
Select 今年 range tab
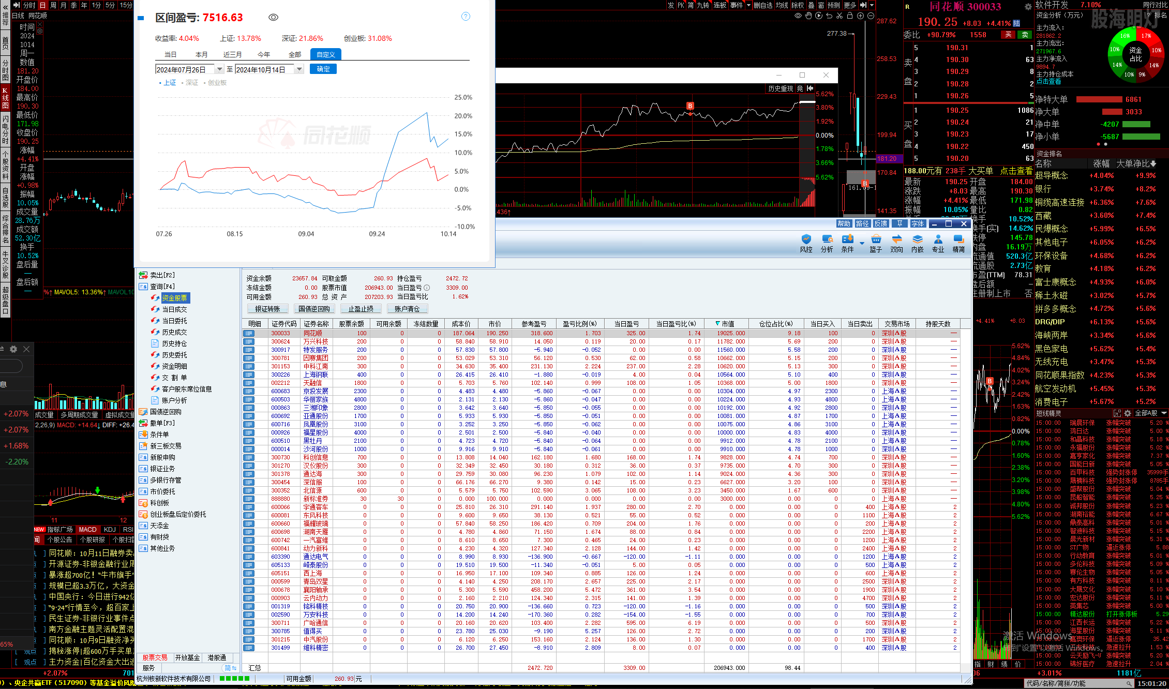click(x=264, y=54)
